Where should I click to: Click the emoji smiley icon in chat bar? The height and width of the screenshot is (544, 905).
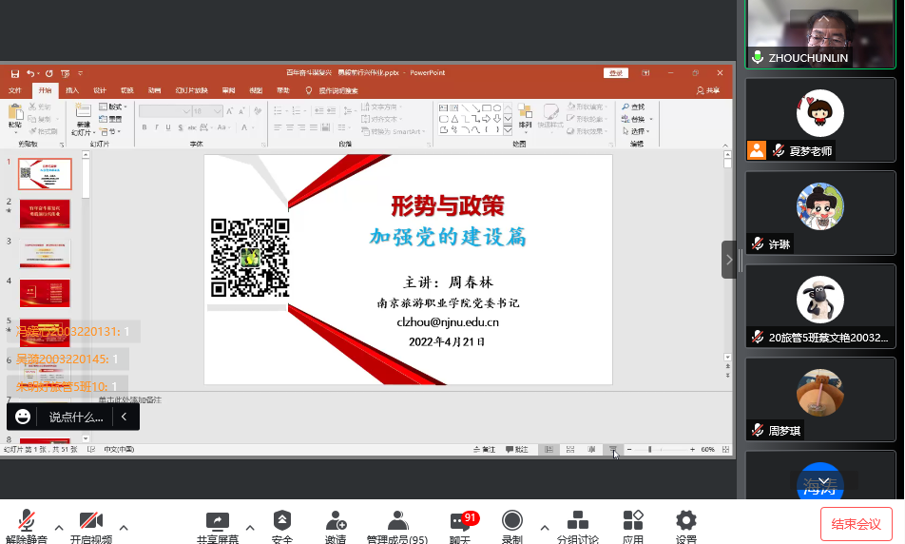pos(24,417)
